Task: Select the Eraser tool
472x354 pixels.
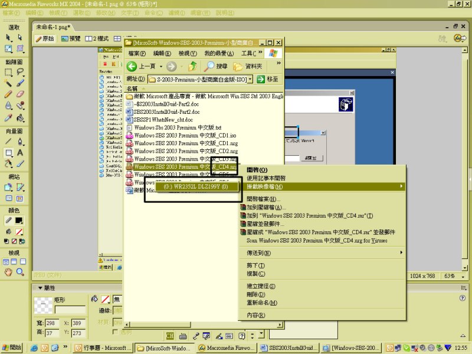Action: (x=20, y=94)
